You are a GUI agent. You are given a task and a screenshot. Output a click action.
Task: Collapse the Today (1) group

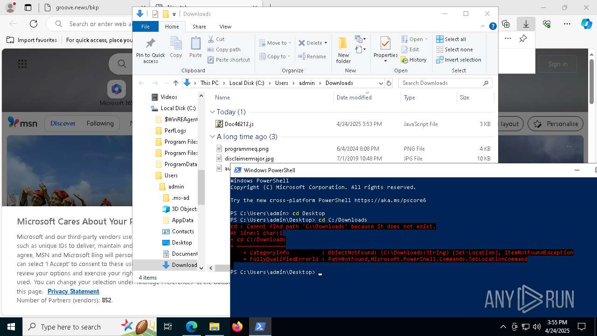pyautogui.click(x=212, y=112)
